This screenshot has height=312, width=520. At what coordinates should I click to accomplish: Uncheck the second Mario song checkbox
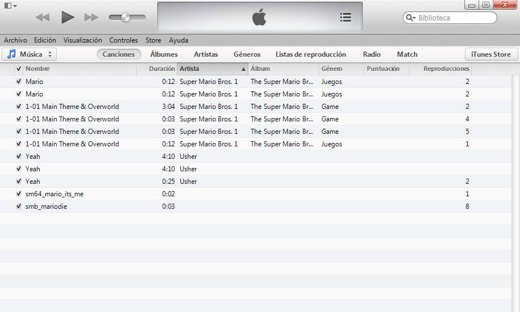click(19, 94)
